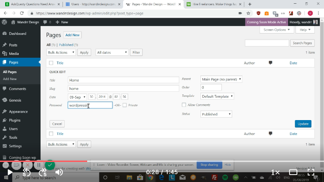
Task: Open bottom Bulk Actions dropdown
Action: (61, 144)
